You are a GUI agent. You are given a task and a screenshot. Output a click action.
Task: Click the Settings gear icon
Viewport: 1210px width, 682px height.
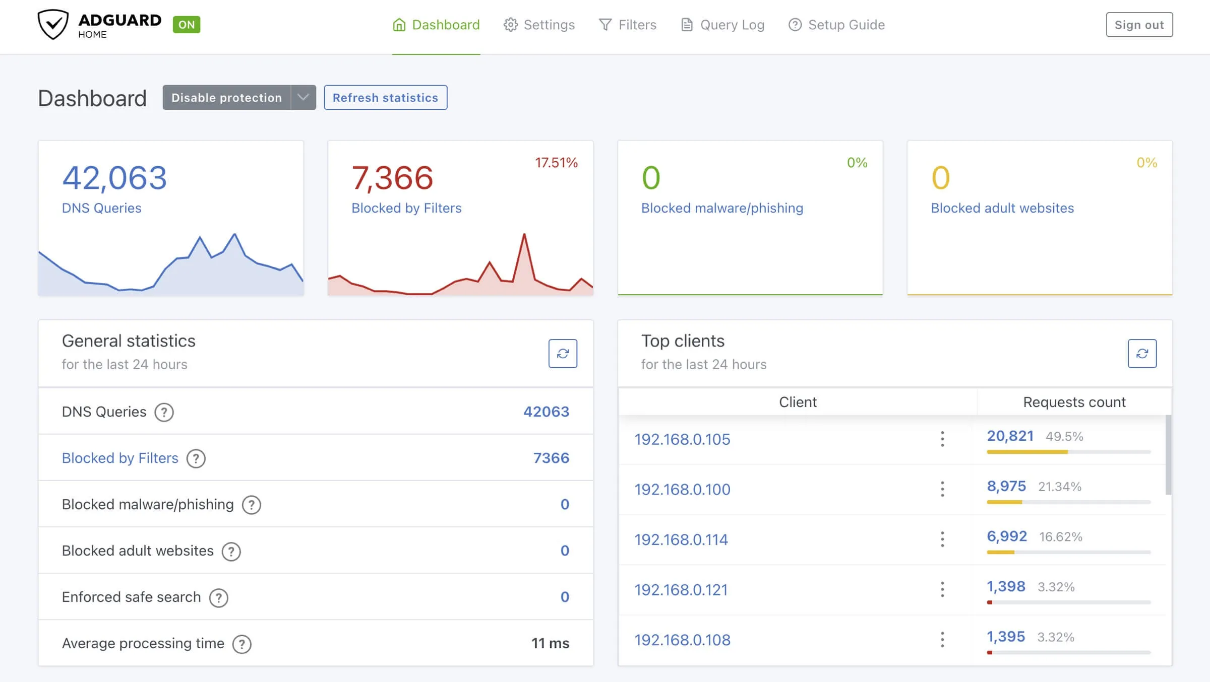pos(509,24)
